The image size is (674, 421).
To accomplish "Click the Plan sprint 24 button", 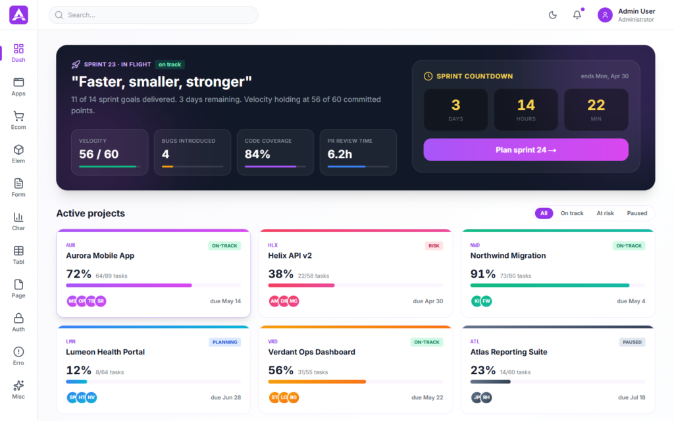I will [x=526, y=150].
